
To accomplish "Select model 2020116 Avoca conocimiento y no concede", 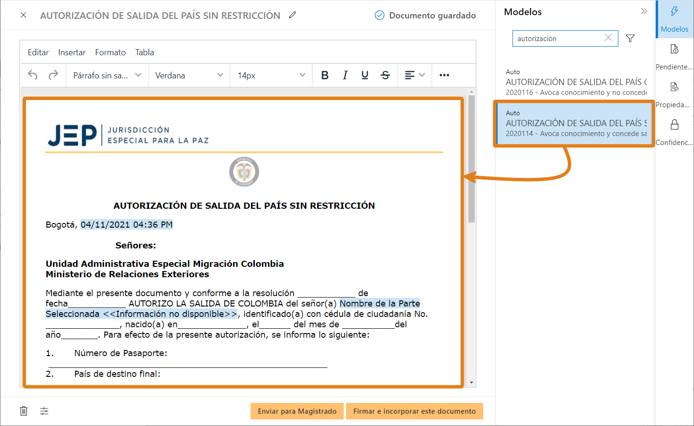I will tap(575, 82).
